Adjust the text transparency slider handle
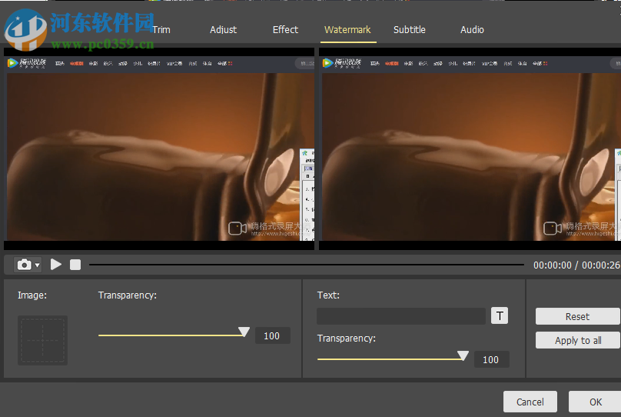This screenshot has width=621, height=417. point(463,355)
